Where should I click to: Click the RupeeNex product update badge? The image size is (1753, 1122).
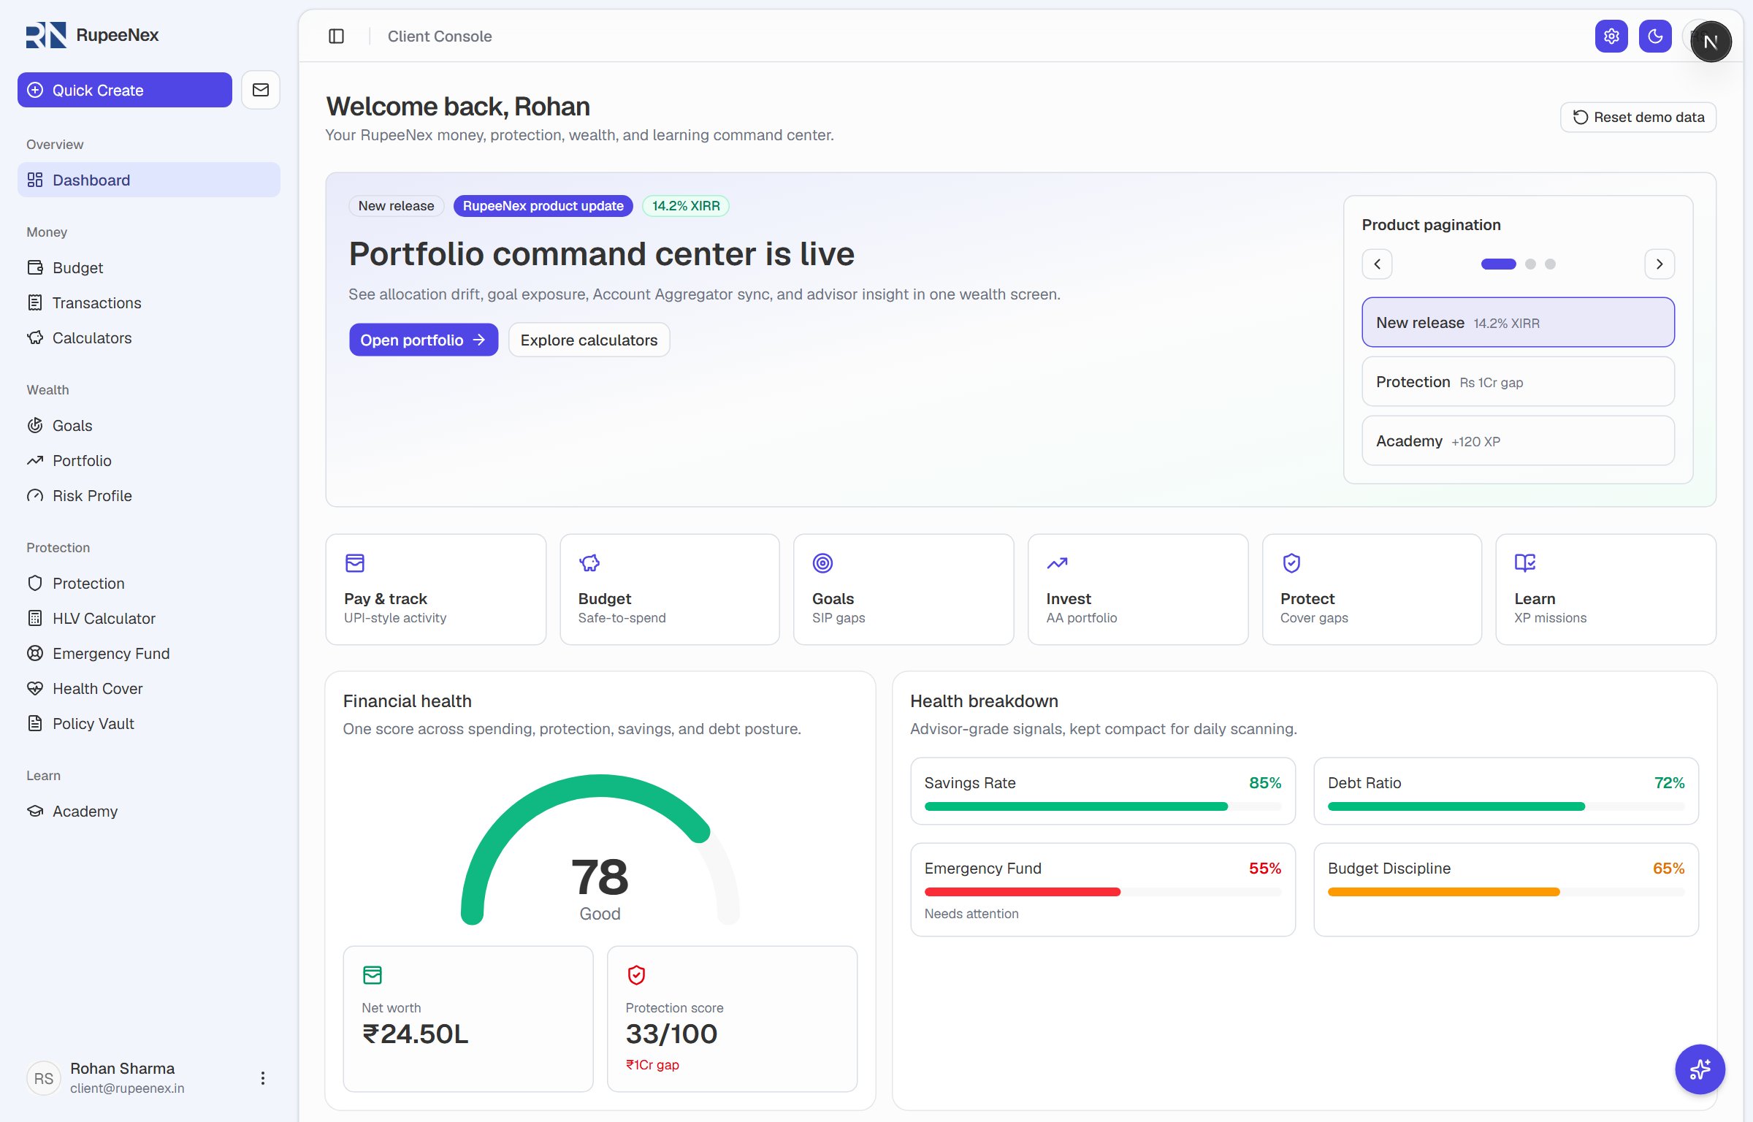tap(543, 206)
